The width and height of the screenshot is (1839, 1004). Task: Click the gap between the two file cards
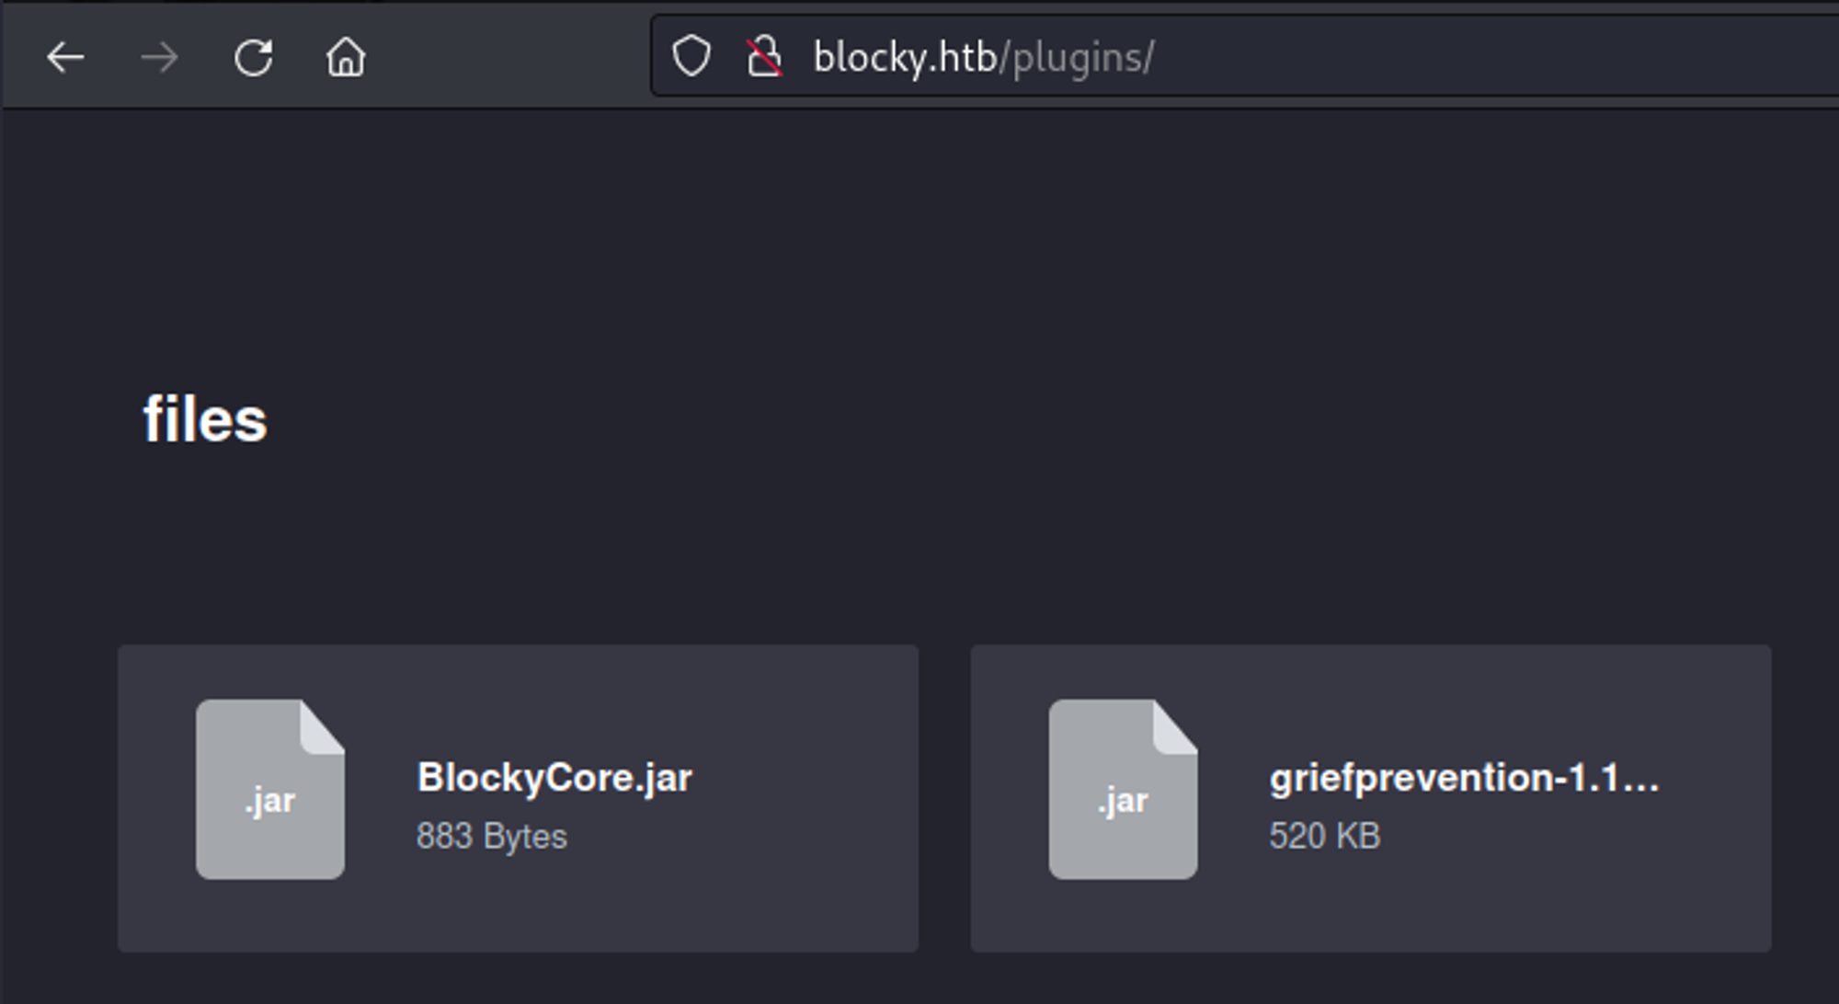[944, 798]
